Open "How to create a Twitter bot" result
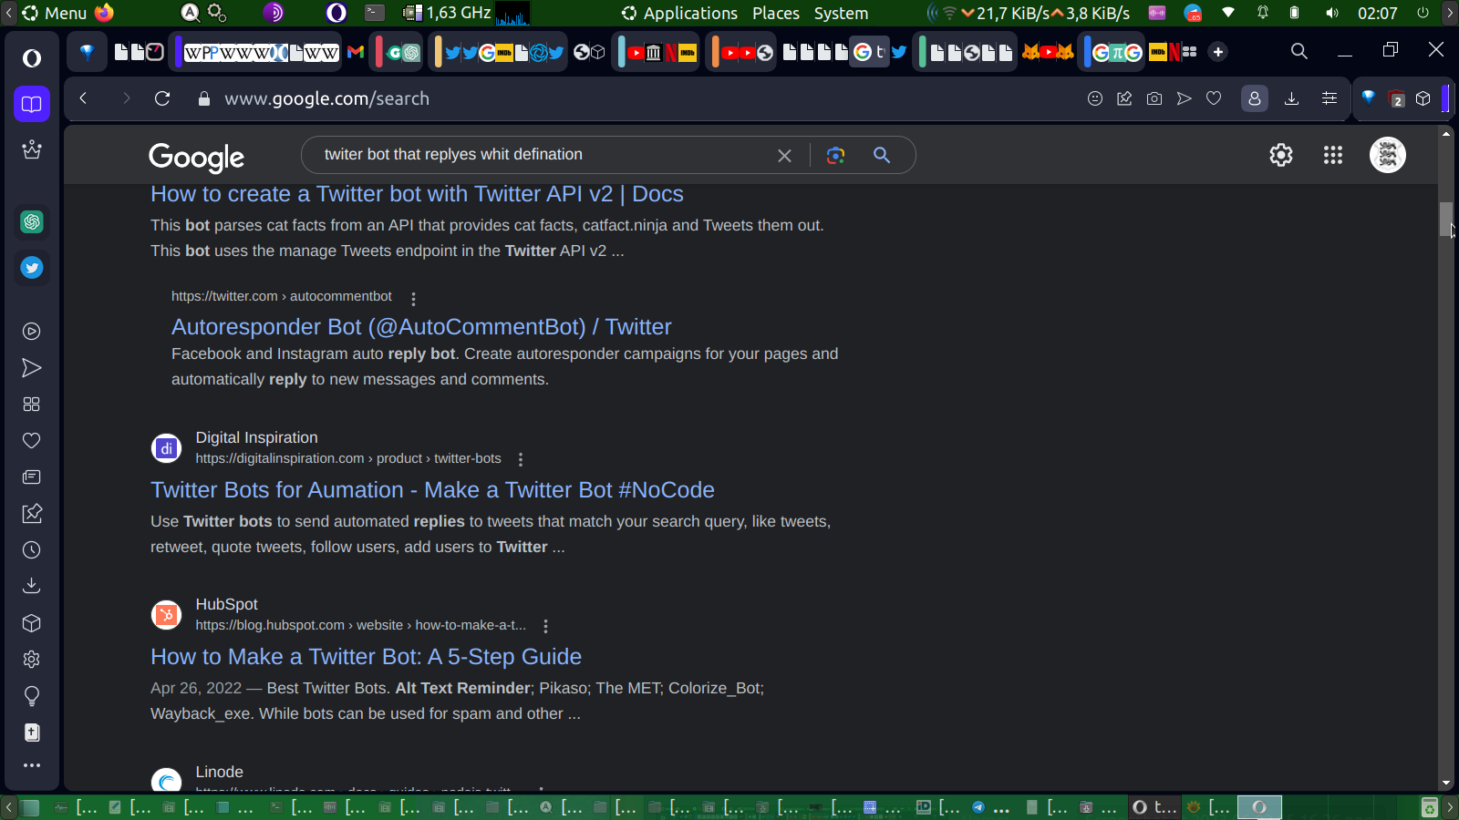 [x=417, y=194]
